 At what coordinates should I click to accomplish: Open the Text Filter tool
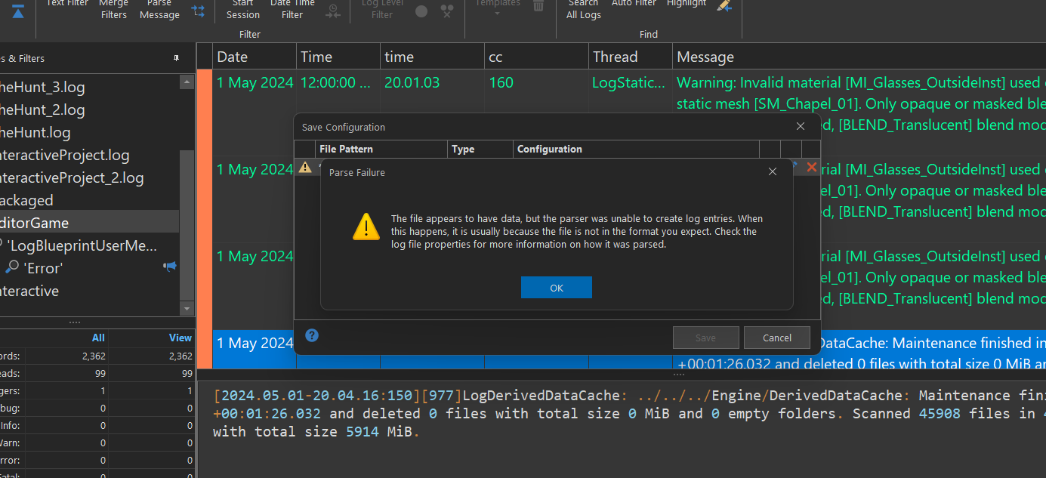pos(67,3)
